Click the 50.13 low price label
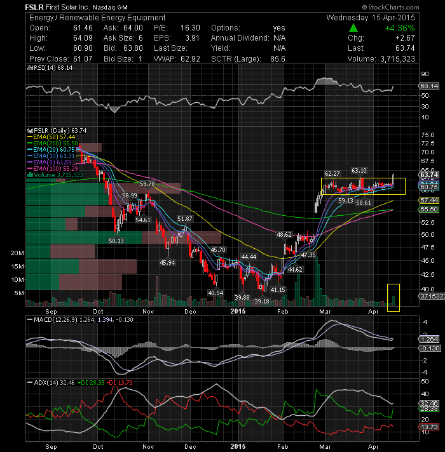This screenshot has height=452, width=445. pos(116,241)
